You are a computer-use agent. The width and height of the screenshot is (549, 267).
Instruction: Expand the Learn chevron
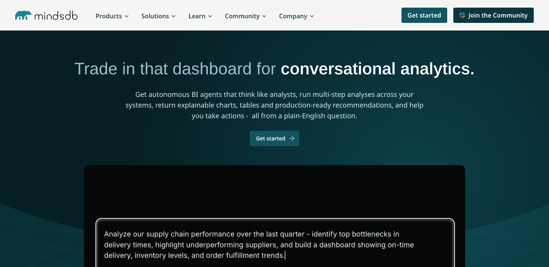[210, 16]
